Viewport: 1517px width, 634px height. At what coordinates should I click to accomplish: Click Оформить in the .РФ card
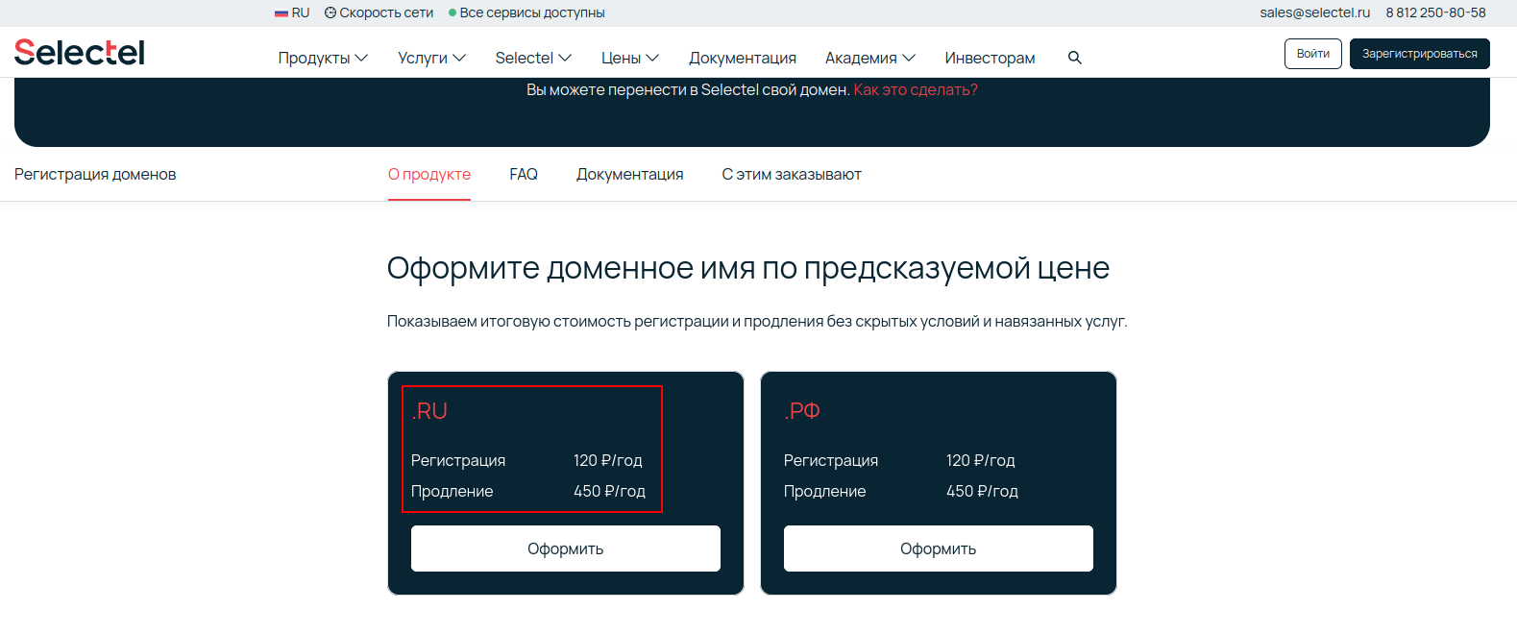coord(939,549)
